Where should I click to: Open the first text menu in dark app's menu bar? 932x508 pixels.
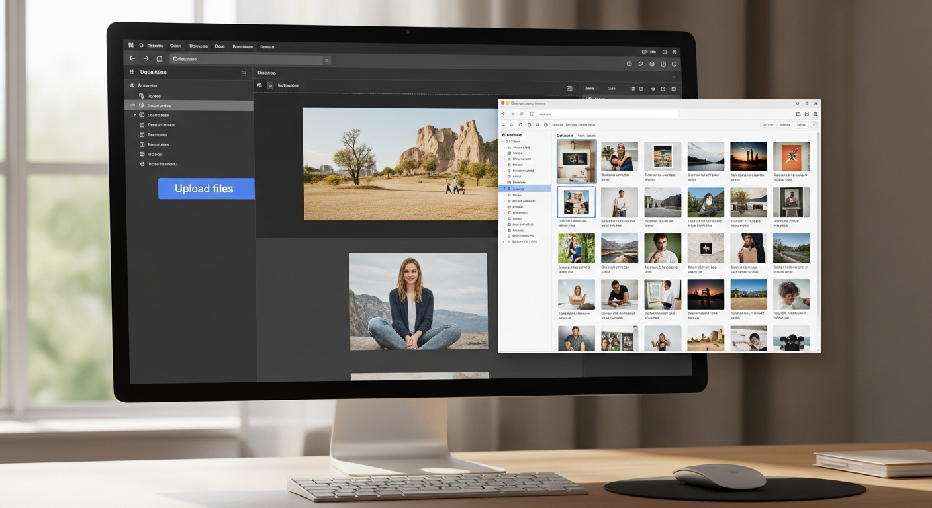click(155, 46)
